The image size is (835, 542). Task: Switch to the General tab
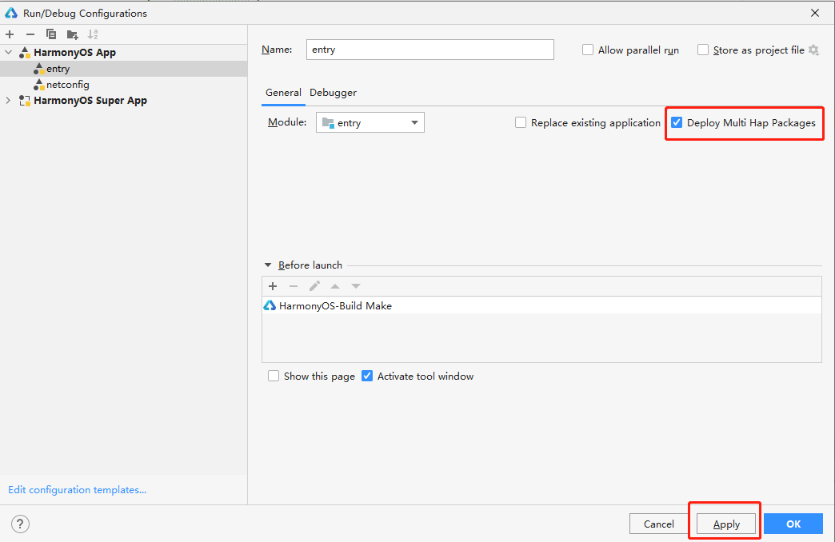[283, 93]
